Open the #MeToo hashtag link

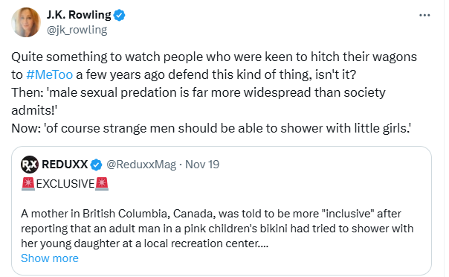pos(49,75)
